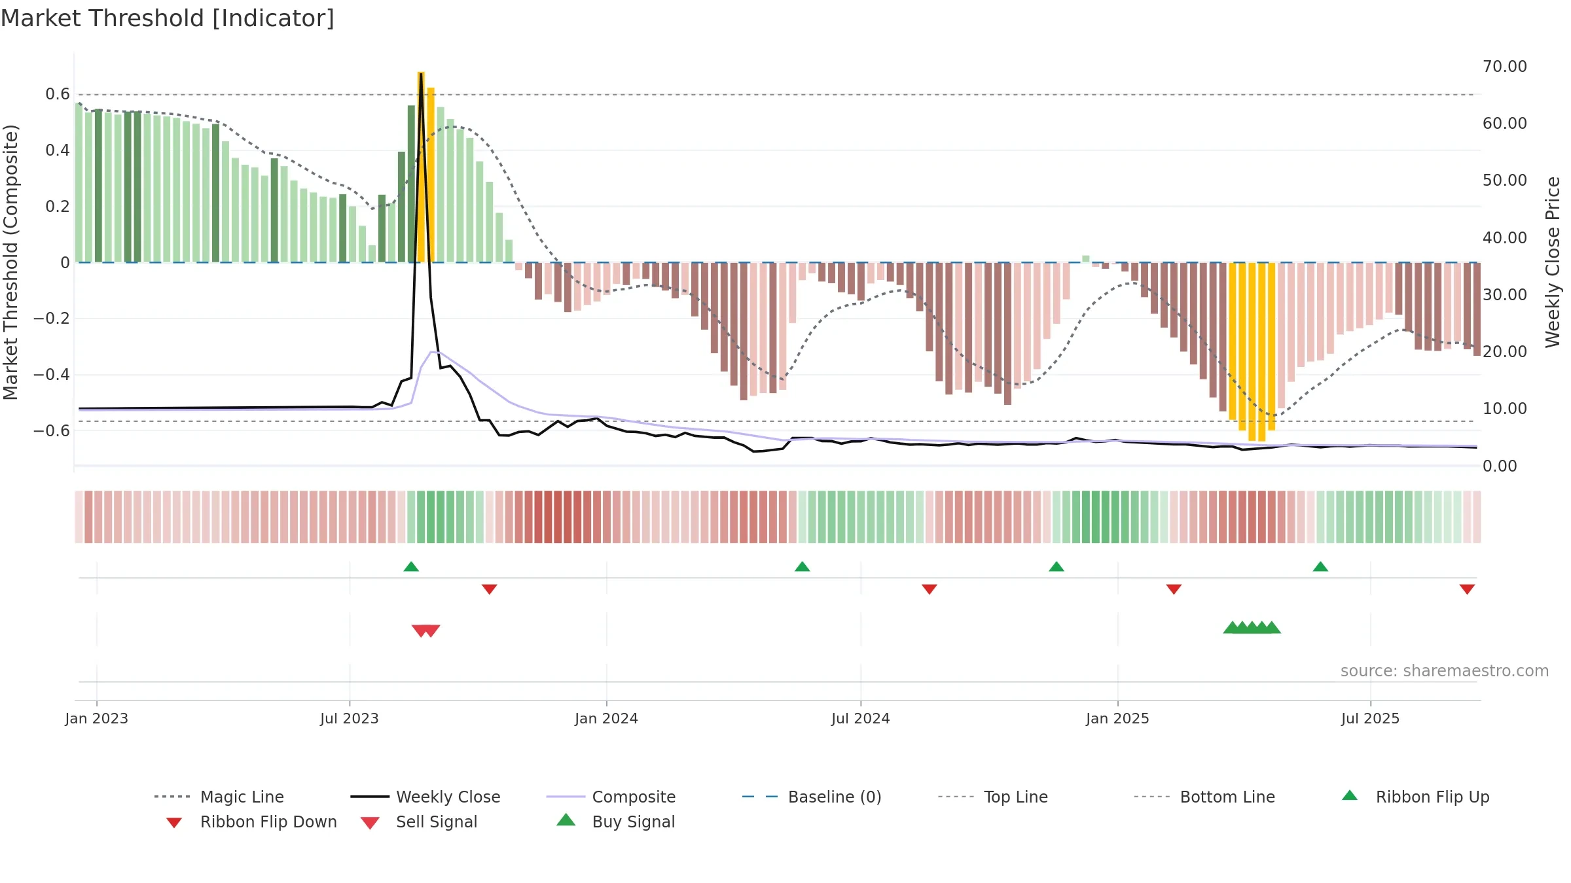This screenshot has width=1571, height=883.
Task: Toggle the Bottom Line legend entry
Action: [x=1204, y=797]
